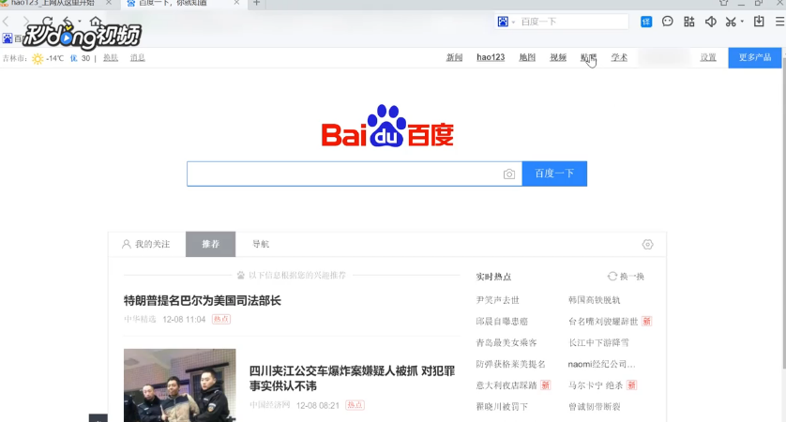
Task: Expand the screenshot scissors dropdown arrow
Action: [x=742, y=22]
